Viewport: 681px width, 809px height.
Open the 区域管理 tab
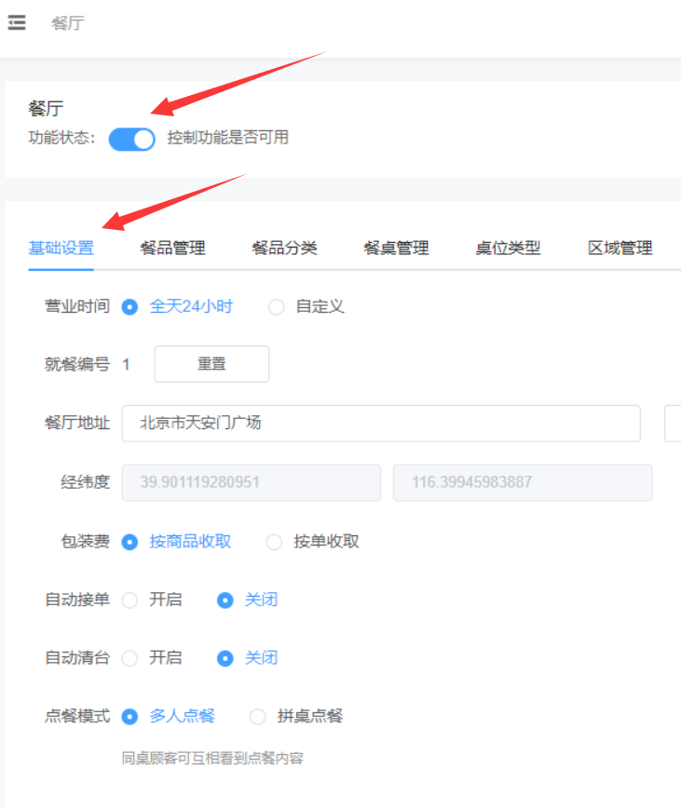pyautogui.click(x=620, y=249)
